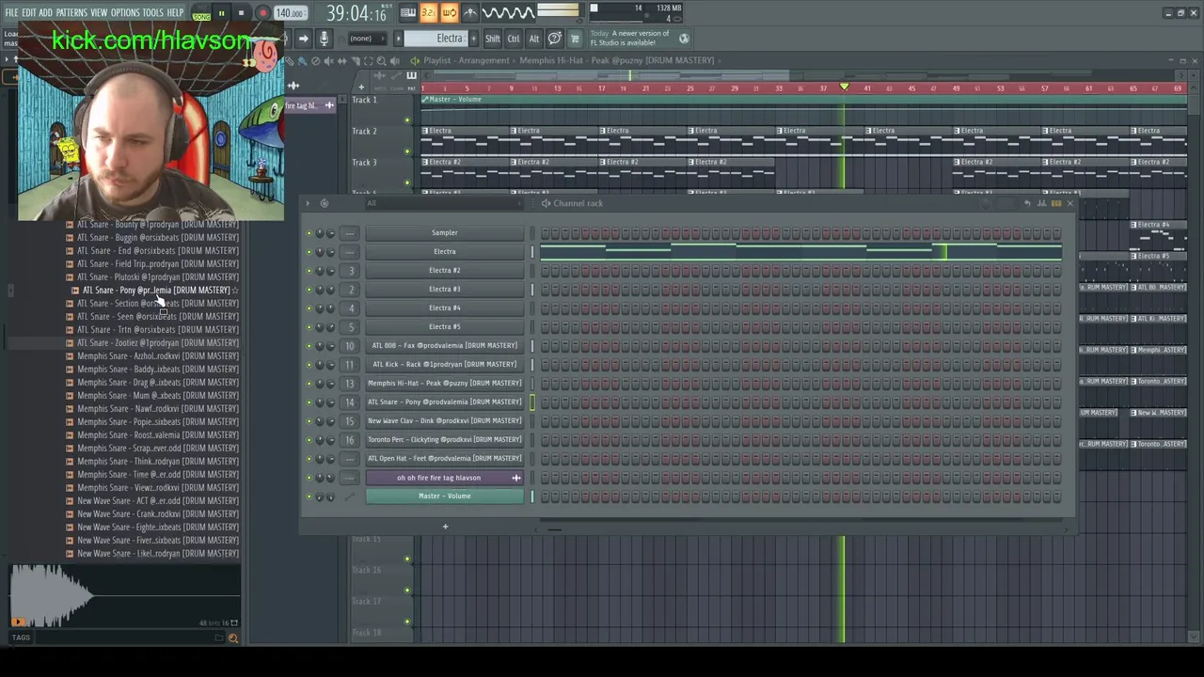Open the OPTIONS menu

tap(125, 12)
